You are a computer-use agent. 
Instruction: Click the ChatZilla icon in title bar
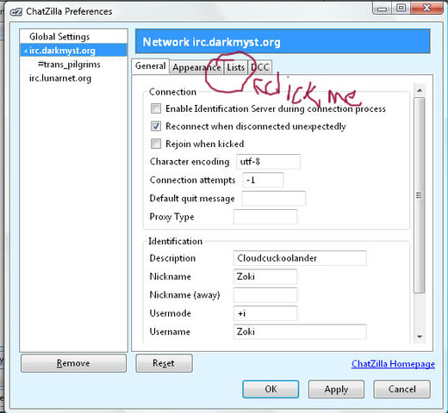click(16, 12)
